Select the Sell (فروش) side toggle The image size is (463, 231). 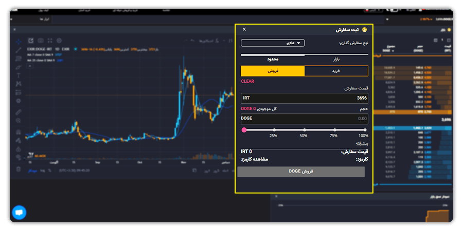[273, 71]
